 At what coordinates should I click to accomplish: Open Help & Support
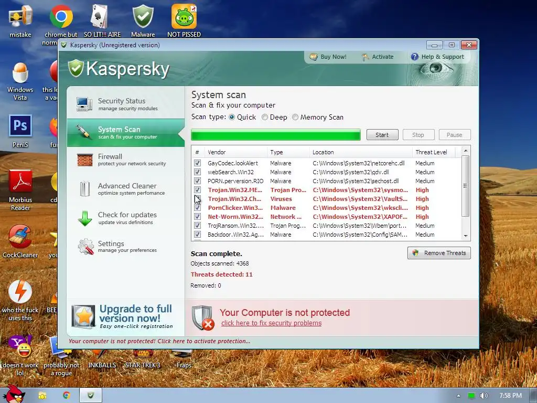click(x=438, y=57)
